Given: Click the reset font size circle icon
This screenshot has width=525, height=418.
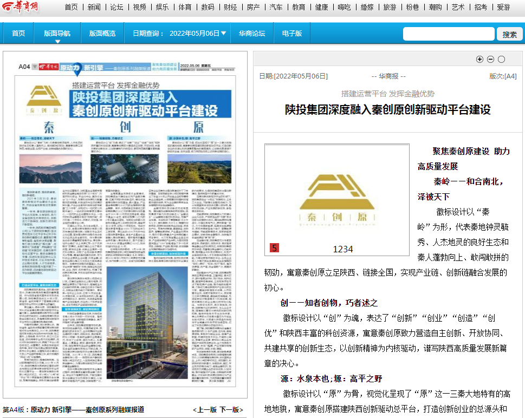Looking at the screenshot, I should (501, 60).
